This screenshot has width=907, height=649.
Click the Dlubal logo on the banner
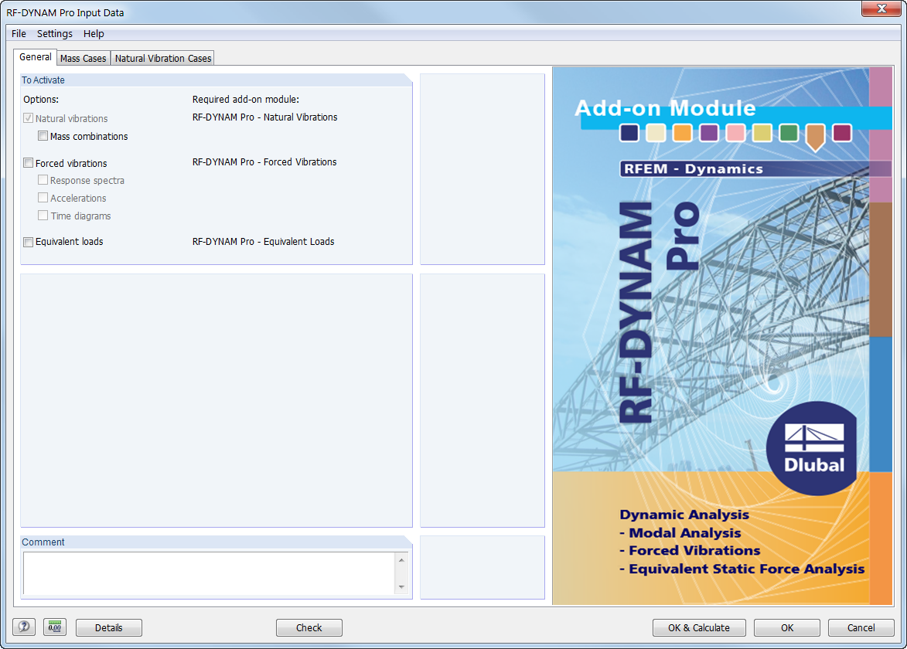pyautogui.click(x=812, y=448)
